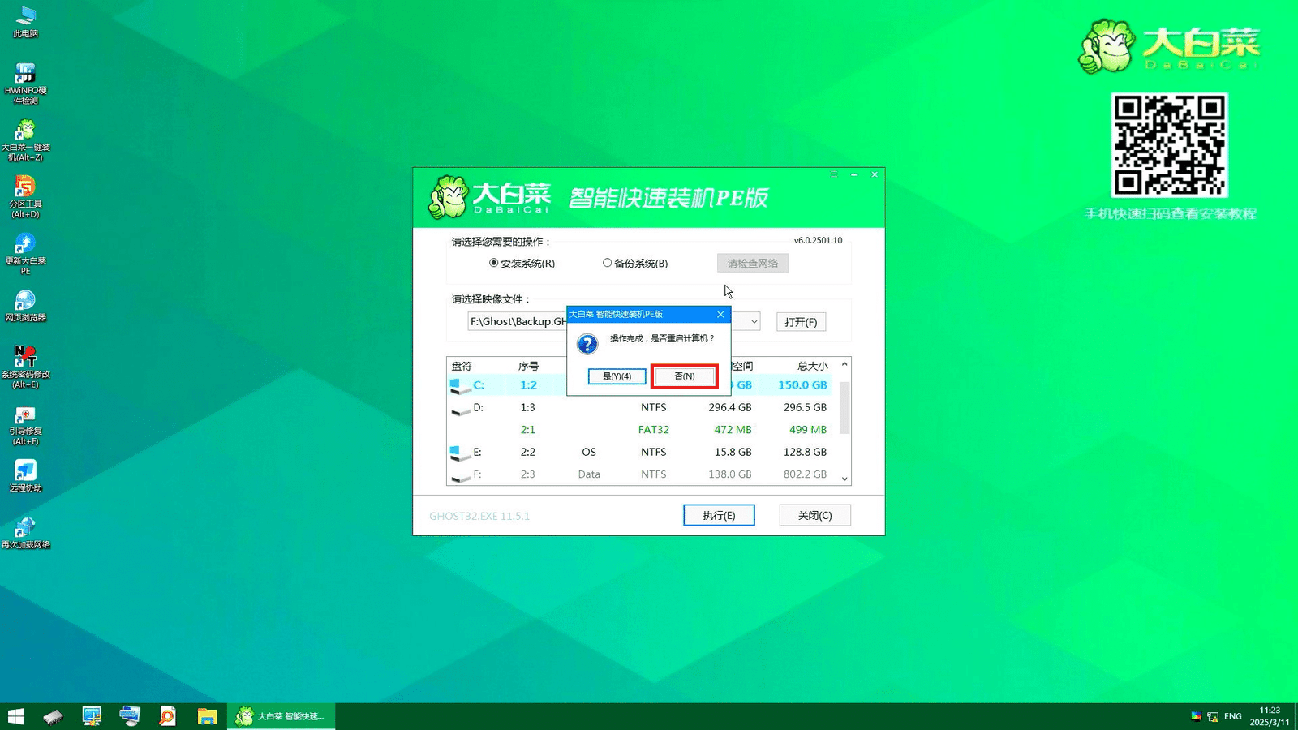1298x730 pixels.
Task: Open the on-screen keyboard taskbar icon
Action: coord(130,716)
